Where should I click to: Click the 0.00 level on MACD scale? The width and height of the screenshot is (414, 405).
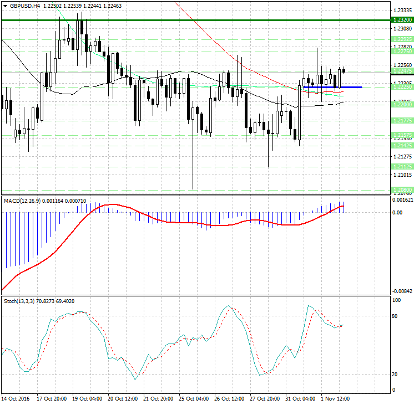point(397,212)
